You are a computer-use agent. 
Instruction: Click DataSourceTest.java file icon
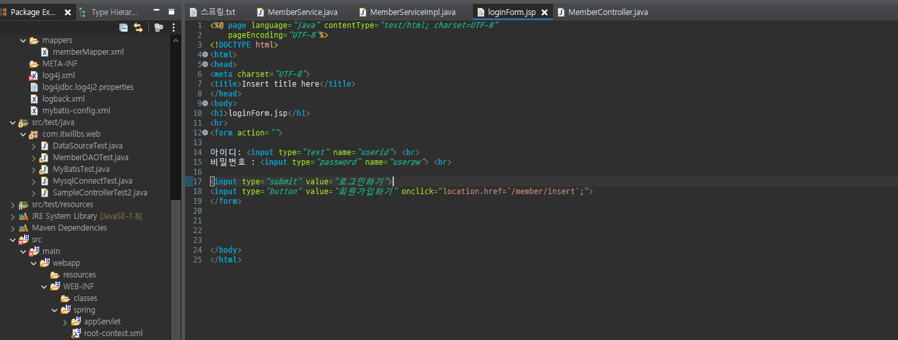[44, 146]
